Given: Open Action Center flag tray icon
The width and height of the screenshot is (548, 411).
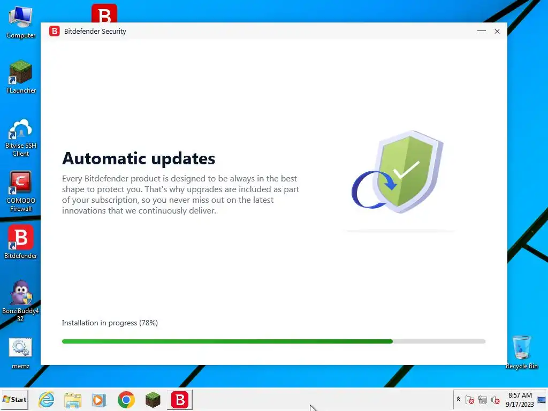Looking at the screenshot, I should tap(470, 399).
